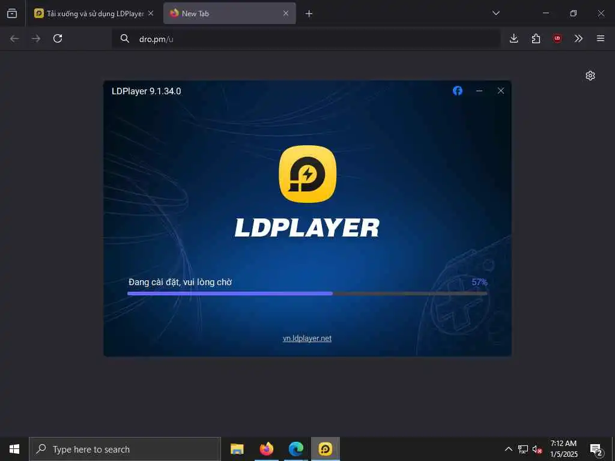Open the New Tab page settings gear
This screenshot has width=615, height=461.
[x=590, y=76]
